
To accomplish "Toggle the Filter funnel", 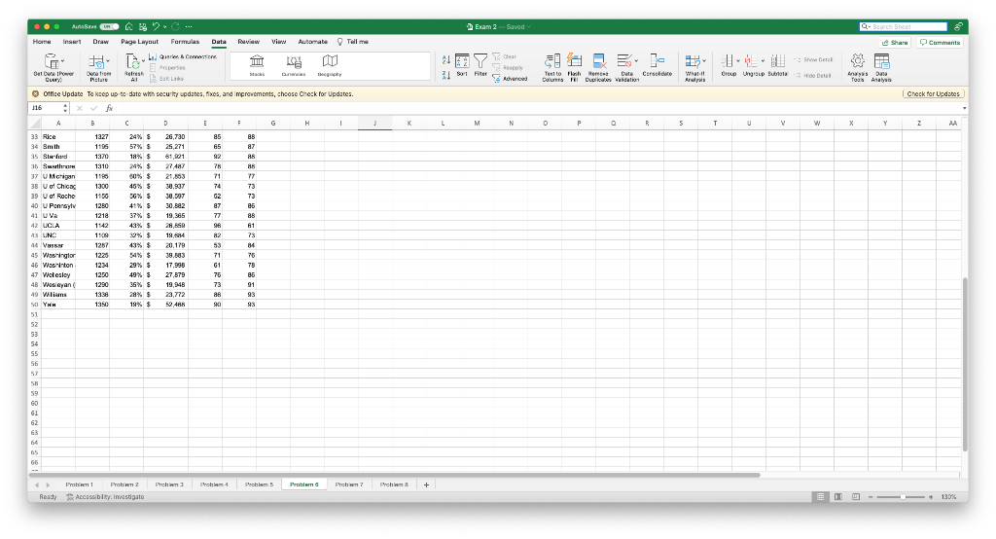I will pyautogui.click(x=480, y=65).
